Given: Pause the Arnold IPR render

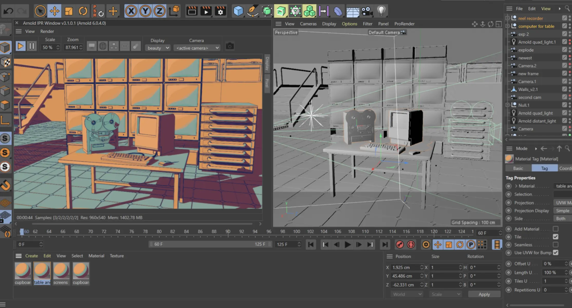Looking at the screenshot, I should [32, 46].
